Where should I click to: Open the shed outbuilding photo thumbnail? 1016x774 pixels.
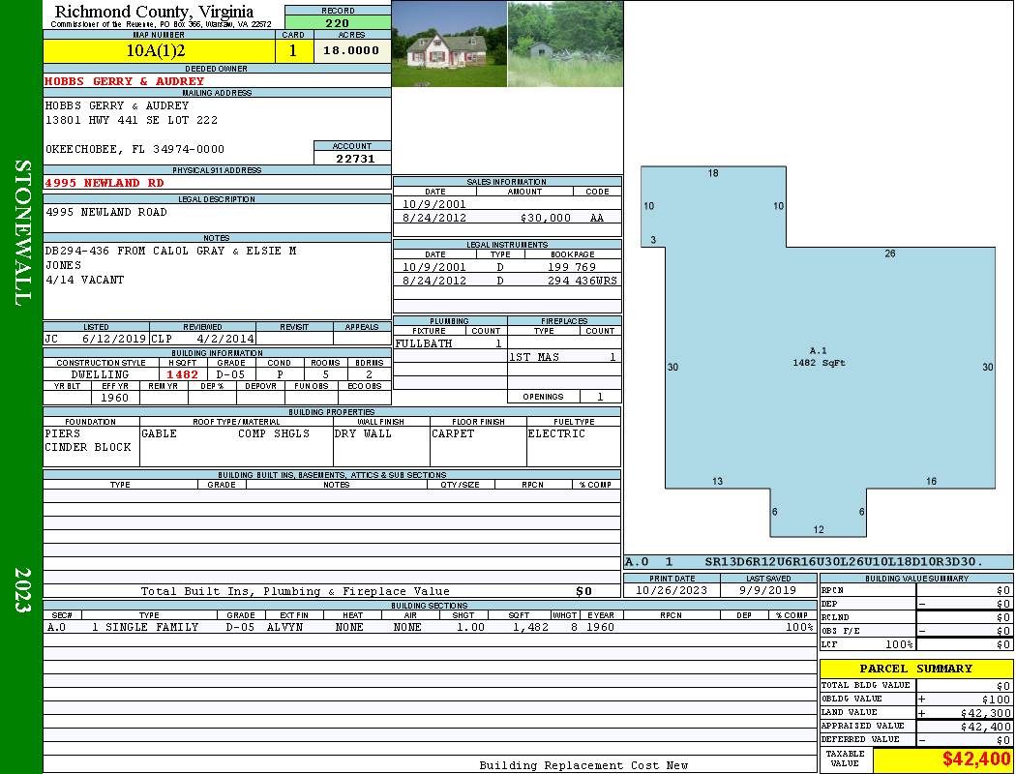(x=565, y=44)
